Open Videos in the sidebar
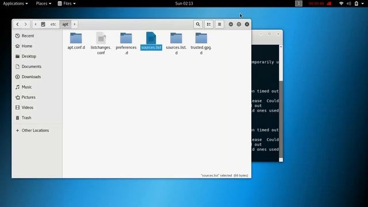Image resolution: width=368 pixels, height=207 pixels. pyautogui.click(x=37, y=108)
